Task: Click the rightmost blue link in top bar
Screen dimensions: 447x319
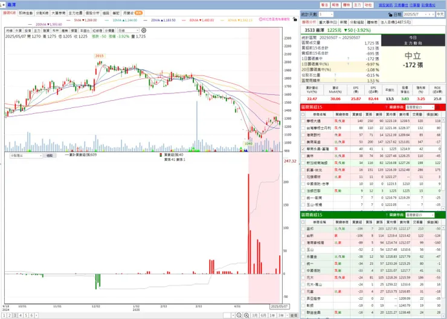Action: [x=428, y=5]
